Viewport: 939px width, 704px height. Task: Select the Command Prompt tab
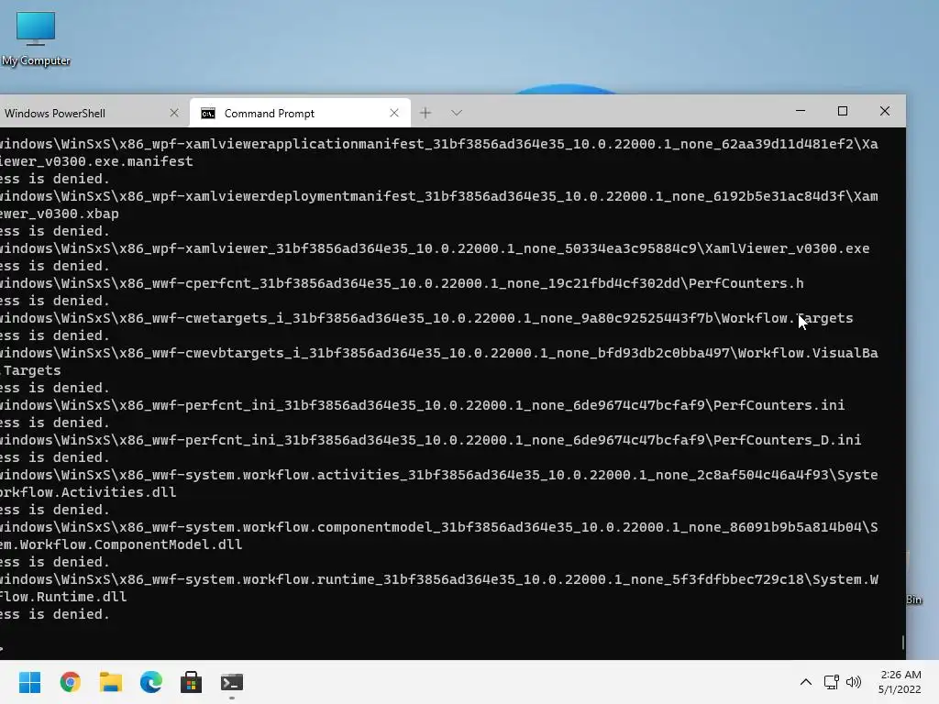tap(300, 113)
